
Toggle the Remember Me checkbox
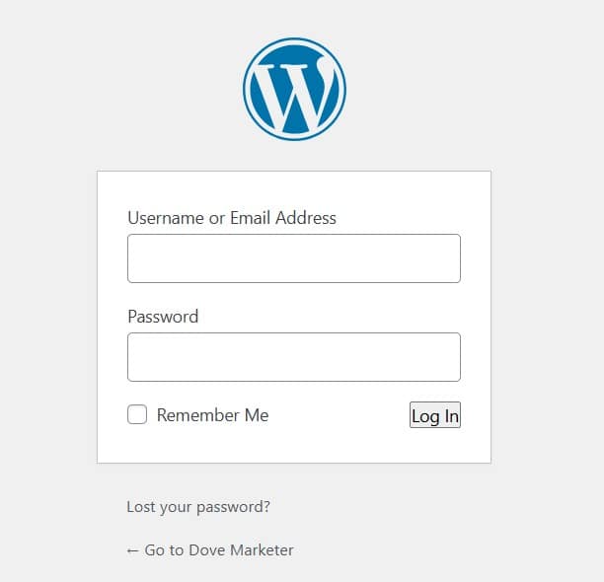coord(137,414)
